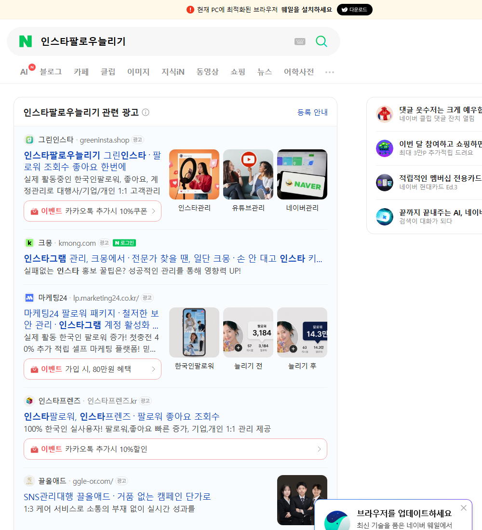Click the N로그인 badge next to kmong.com

(124, 243)
